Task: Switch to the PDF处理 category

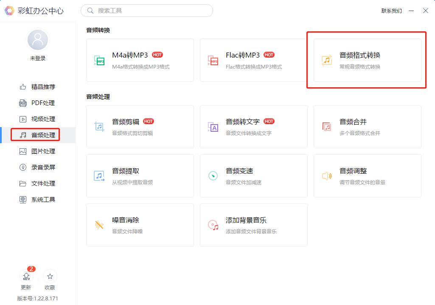Action: (37, 103)
